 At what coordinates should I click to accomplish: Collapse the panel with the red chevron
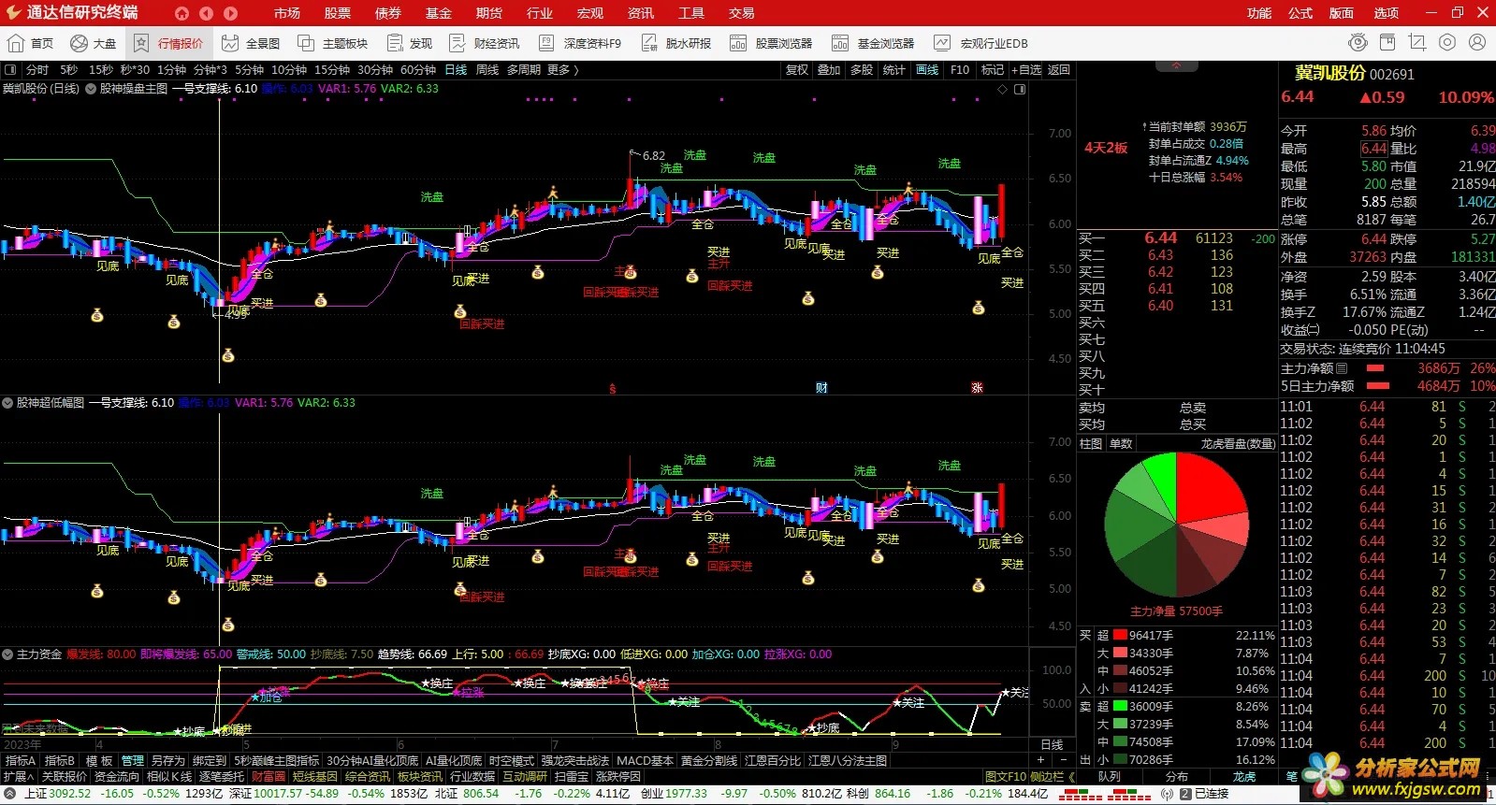(1177, 65)
